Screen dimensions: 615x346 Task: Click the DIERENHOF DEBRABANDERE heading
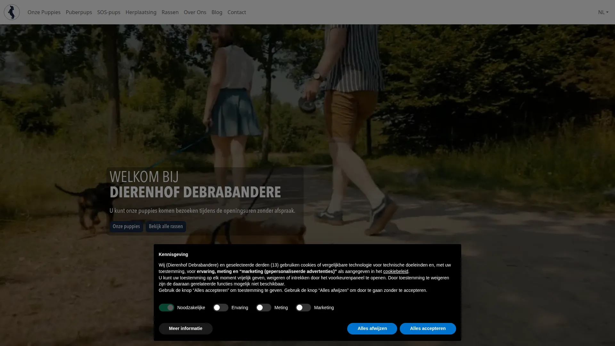pyautogui.click(x=195, y=192)
